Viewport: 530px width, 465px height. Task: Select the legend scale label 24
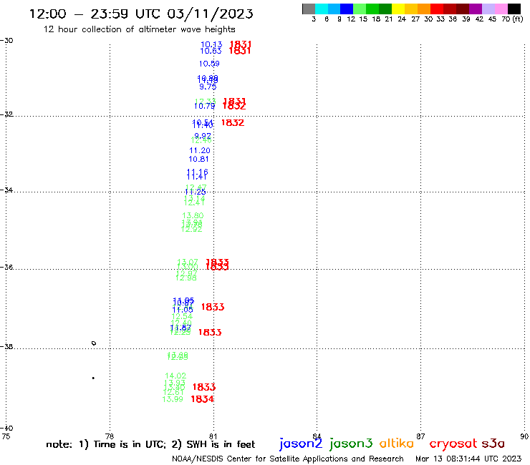[402, 19]
